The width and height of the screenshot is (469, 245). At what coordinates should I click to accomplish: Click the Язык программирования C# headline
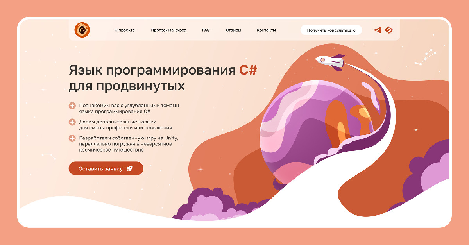(163, 71)
